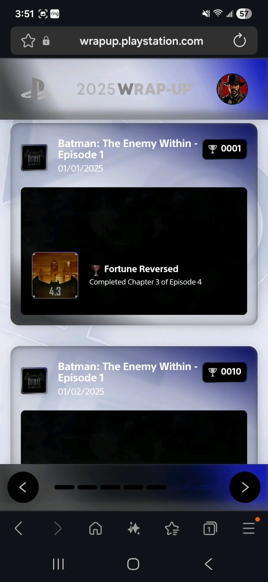Go to next wrap-up slide arrow
The height and width of the screenshot is (582, 268).
pyautogui.click(x=245, y=487)
